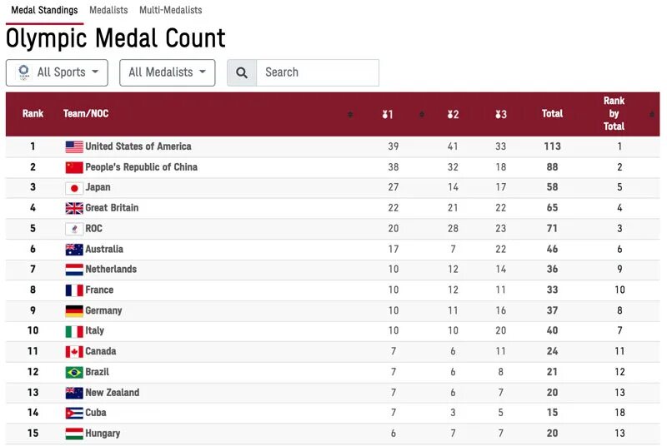Click the Brazil flag icon
Screen dimensions: 667x446
tap(74, 372)
